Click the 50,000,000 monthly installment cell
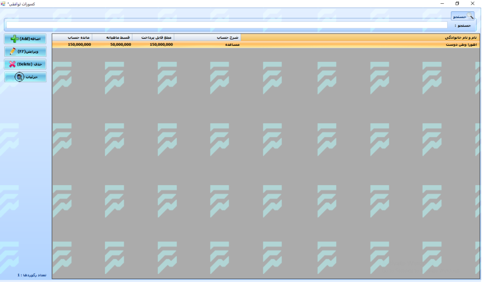The image size is (484, 282). coord(112,44)
